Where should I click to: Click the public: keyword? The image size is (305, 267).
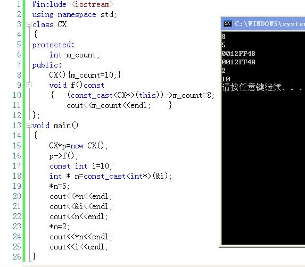pos(47,65)
